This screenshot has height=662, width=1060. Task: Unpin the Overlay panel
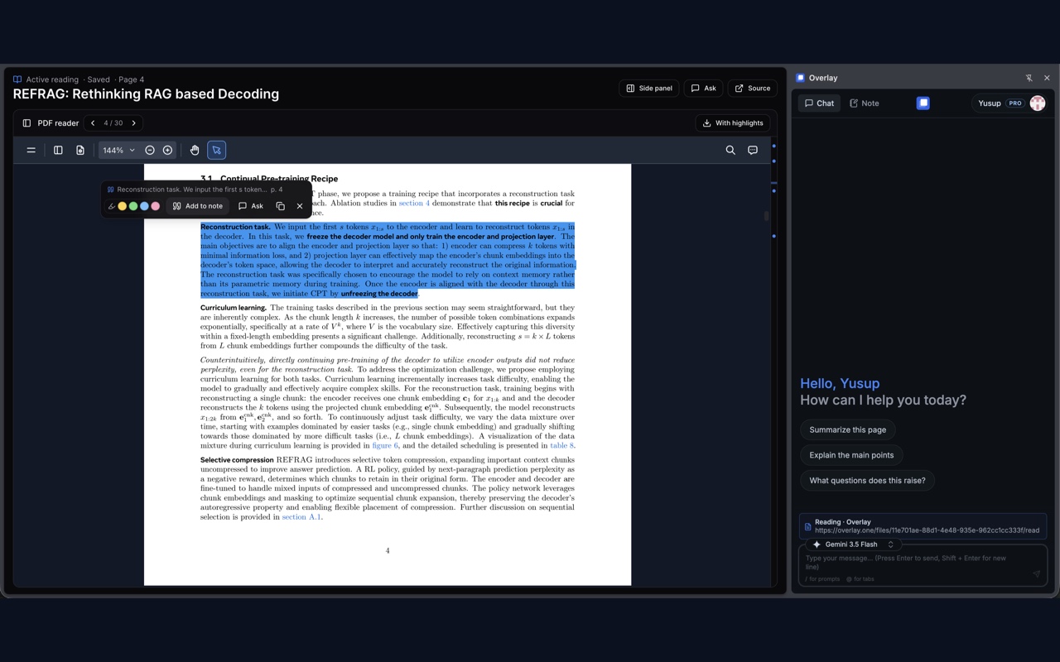point(1029,78)
